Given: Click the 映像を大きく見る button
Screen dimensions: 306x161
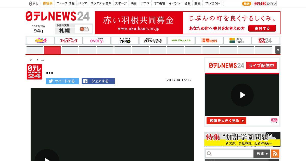Looking at the screenshot, I should 226,121.
